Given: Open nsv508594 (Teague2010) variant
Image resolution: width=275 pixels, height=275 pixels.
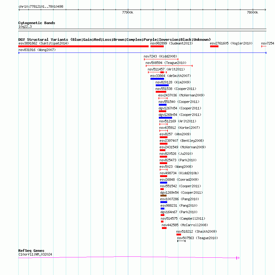Looking at the screenshot, I should point(166,63).
